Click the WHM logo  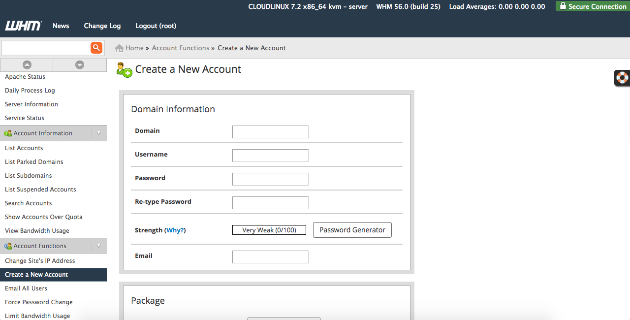click(x=23, y=26)
